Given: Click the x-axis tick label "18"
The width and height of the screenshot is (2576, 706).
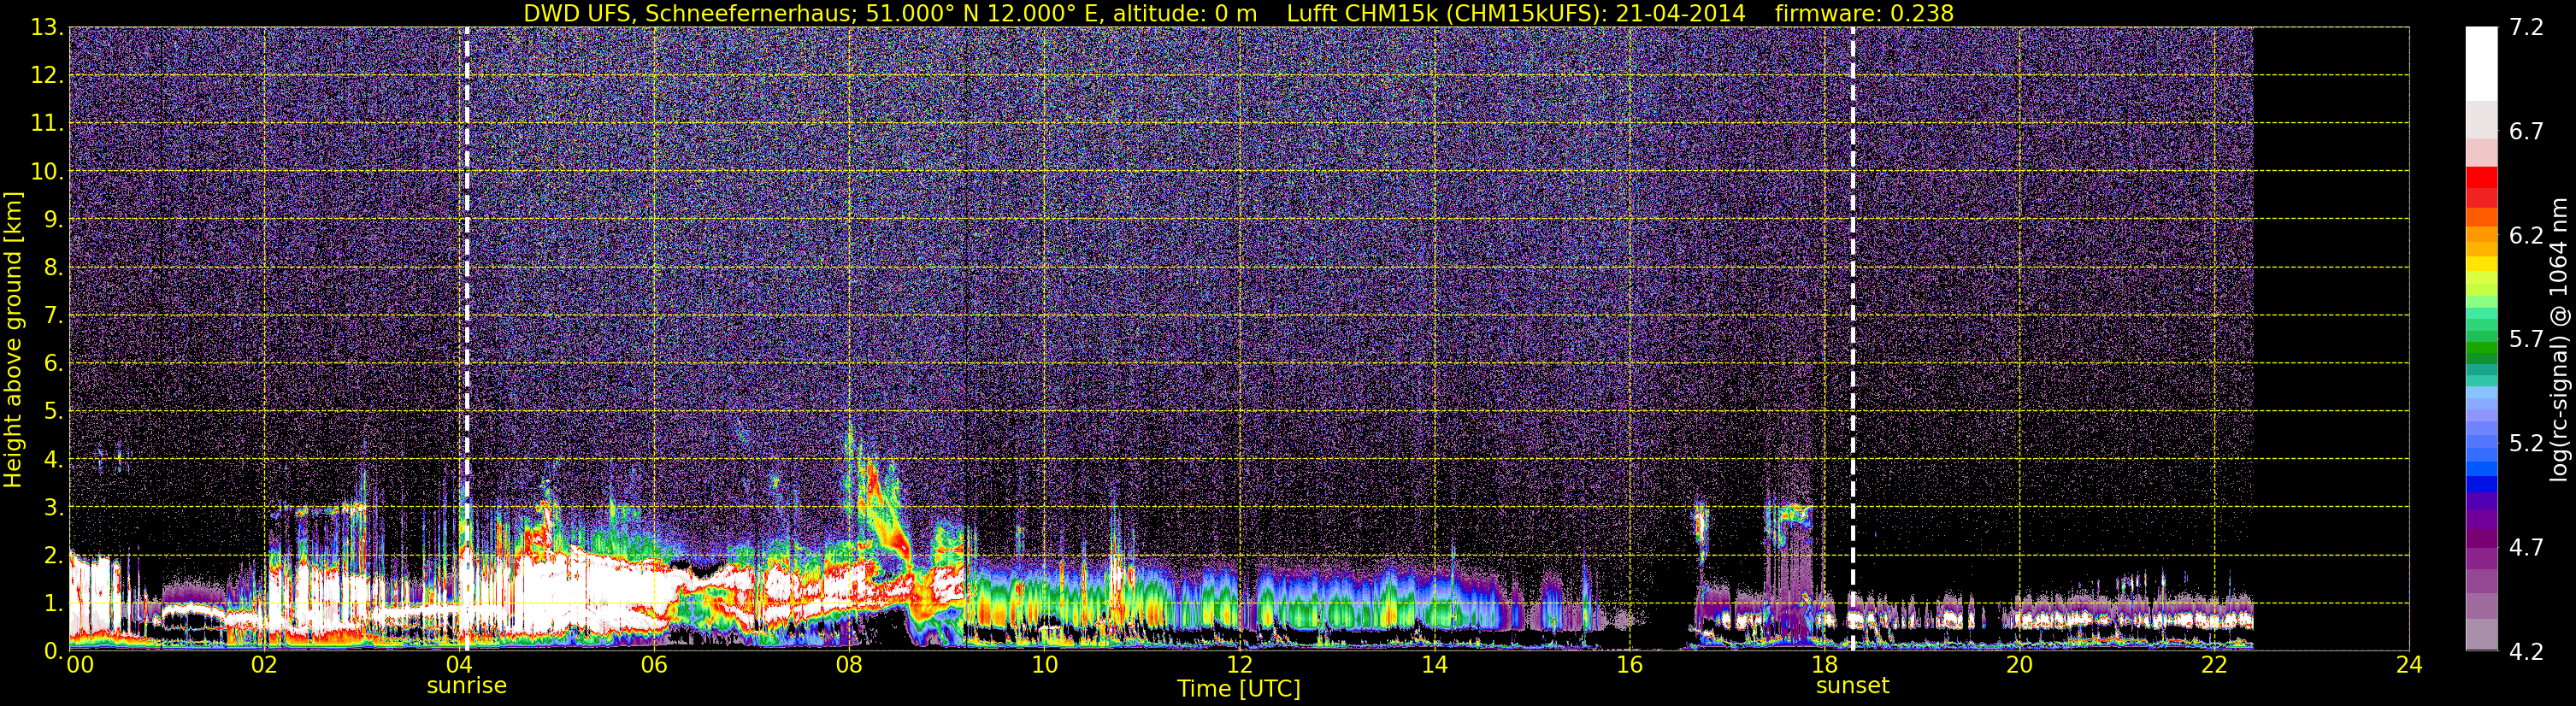Looking at the screenshot, I should pos(1824,665).
